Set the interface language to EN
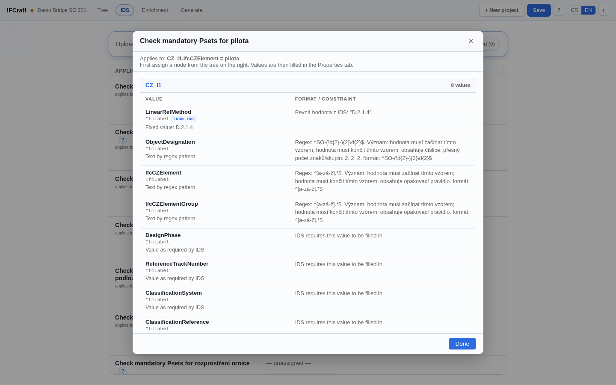This screenshot has height=385, width=616. (x=588, y=10)
